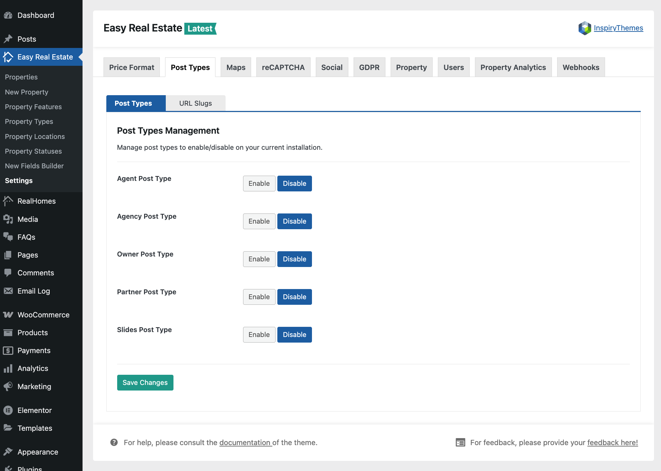The image size is (661, 471).
Task: Go to Property Features submenu
Action: tap(33, 107)
